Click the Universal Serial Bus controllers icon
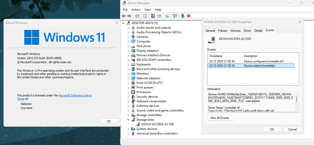 (133, 133)
